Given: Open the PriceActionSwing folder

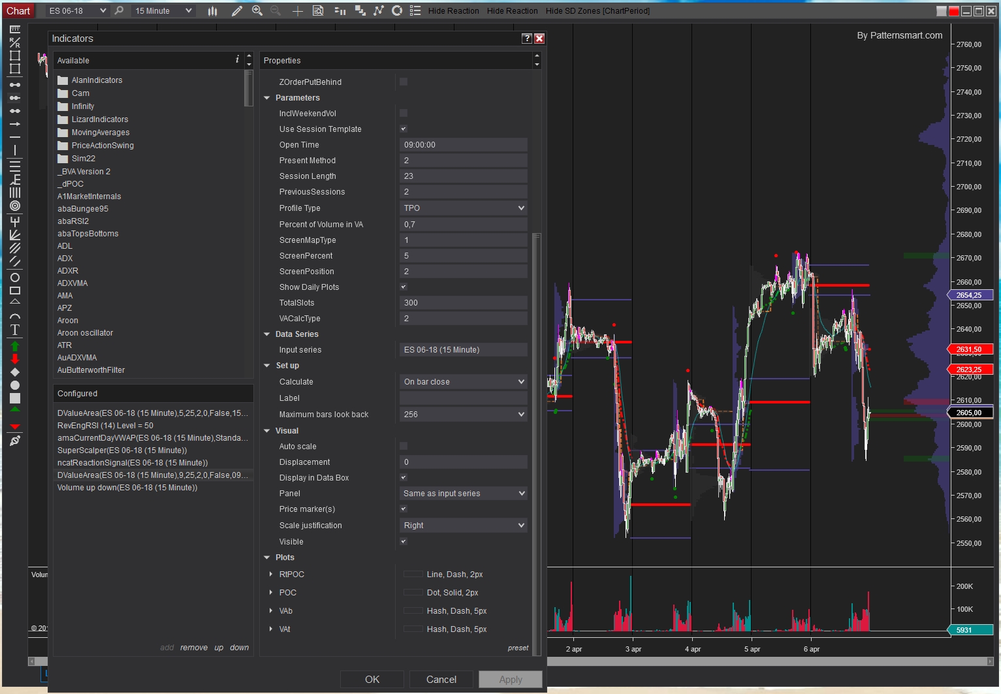Looking at the screenshot, I should 95,146.
